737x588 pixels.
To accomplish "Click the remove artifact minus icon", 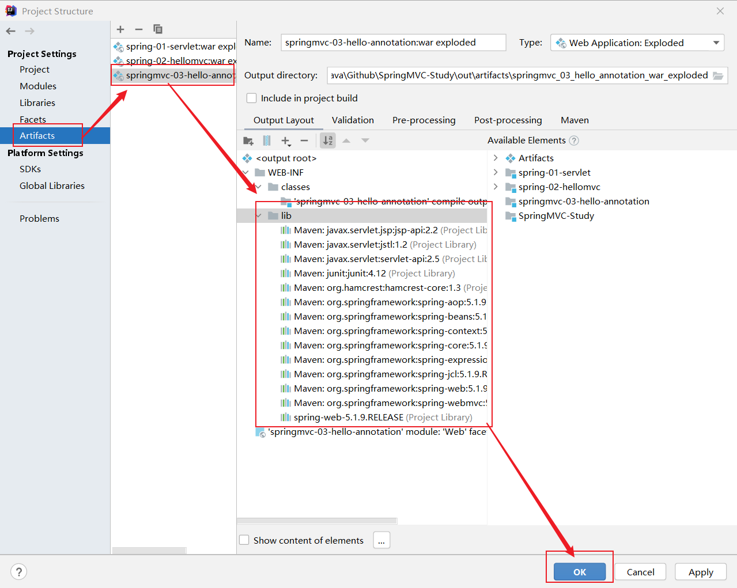I will click(139, 29).
